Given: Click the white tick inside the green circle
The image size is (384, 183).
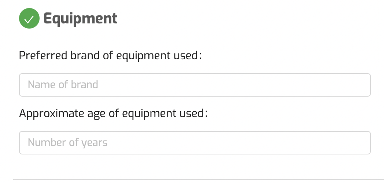Looking at the screenshot, I should [29, 19].
